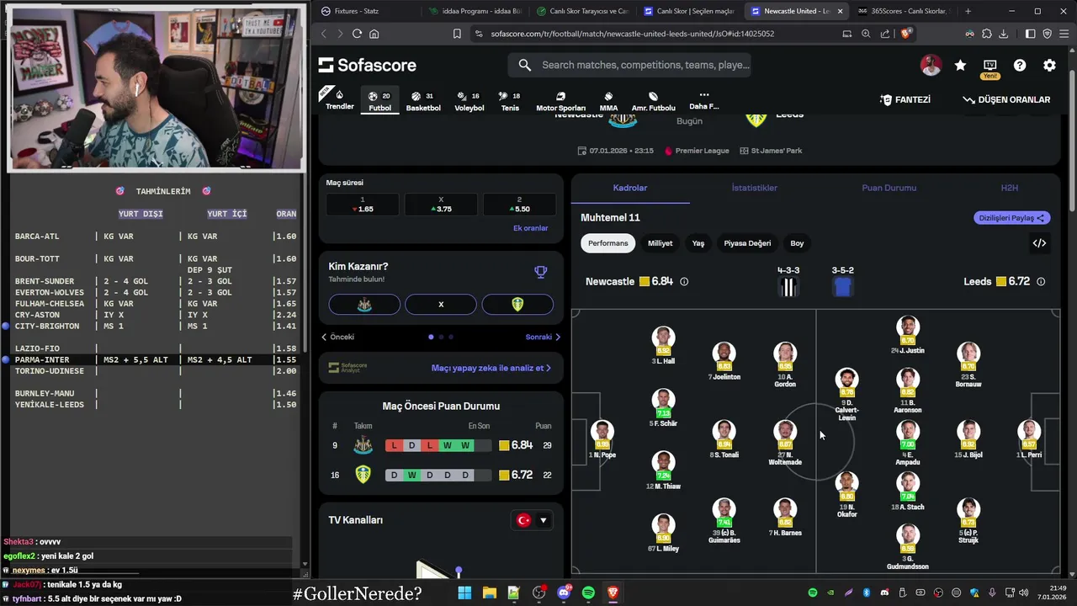Go to Önceki prediction card
Screen dimensions: 1077x606
pyautogui.click(x=337, y=337)
